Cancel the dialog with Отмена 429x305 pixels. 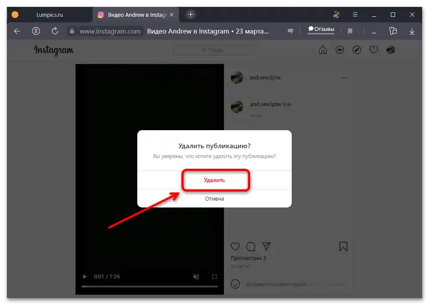coord(214,198)
